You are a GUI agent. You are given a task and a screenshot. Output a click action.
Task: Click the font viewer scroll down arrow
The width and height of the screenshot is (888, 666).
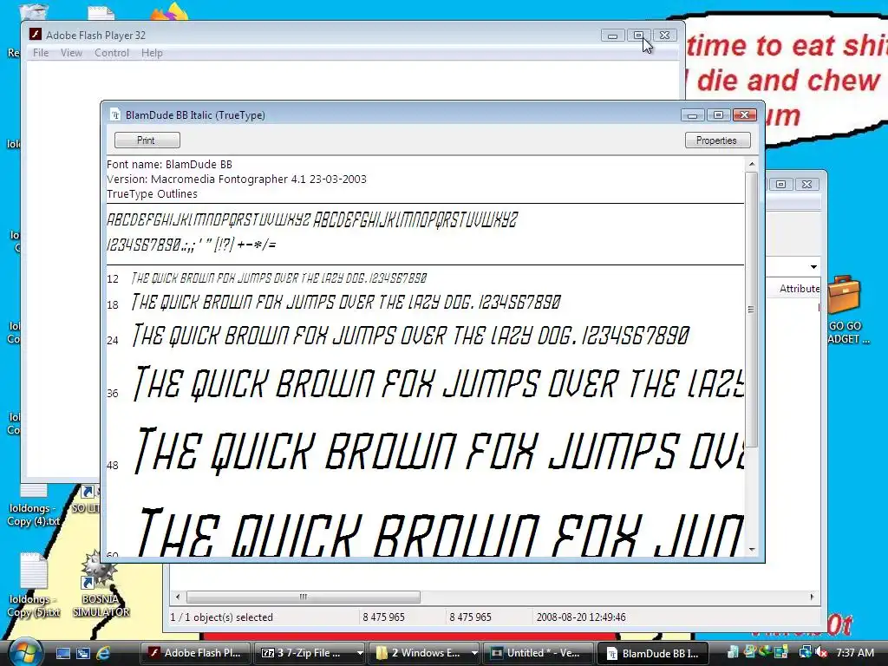[752, 549]
